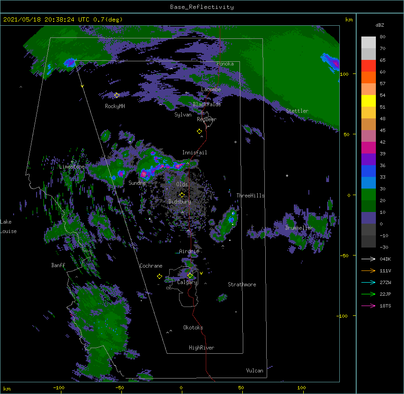Image resolution: width=404 pixels, height=394 pixels.
Task: Click the Ponoka label
Action: (225, 64)
